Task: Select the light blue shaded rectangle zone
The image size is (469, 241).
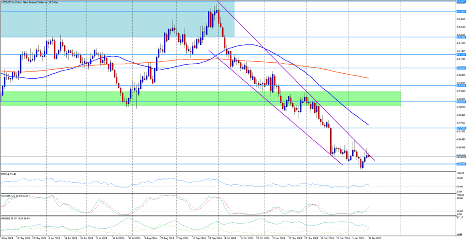Action: (117, 19)
